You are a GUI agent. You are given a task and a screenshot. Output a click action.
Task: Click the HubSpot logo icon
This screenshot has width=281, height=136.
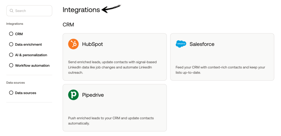point(73,44)
